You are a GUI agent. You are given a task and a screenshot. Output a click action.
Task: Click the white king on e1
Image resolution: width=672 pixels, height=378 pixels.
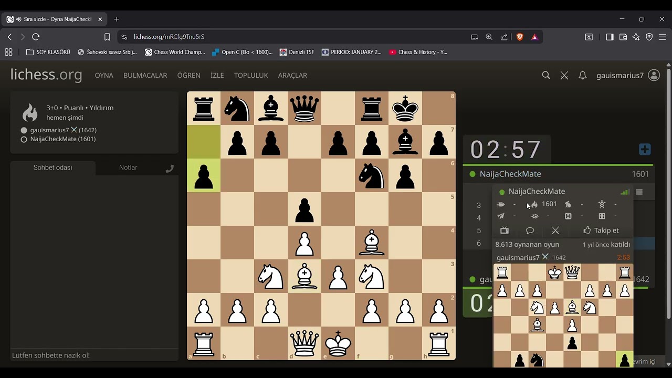click(338, 343)
